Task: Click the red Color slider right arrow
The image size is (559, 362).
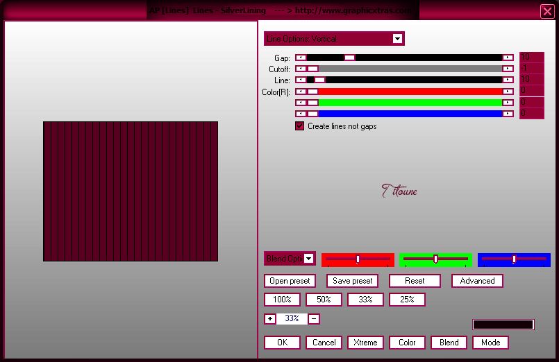Action: pyautogui.click(x=508, y=91)
